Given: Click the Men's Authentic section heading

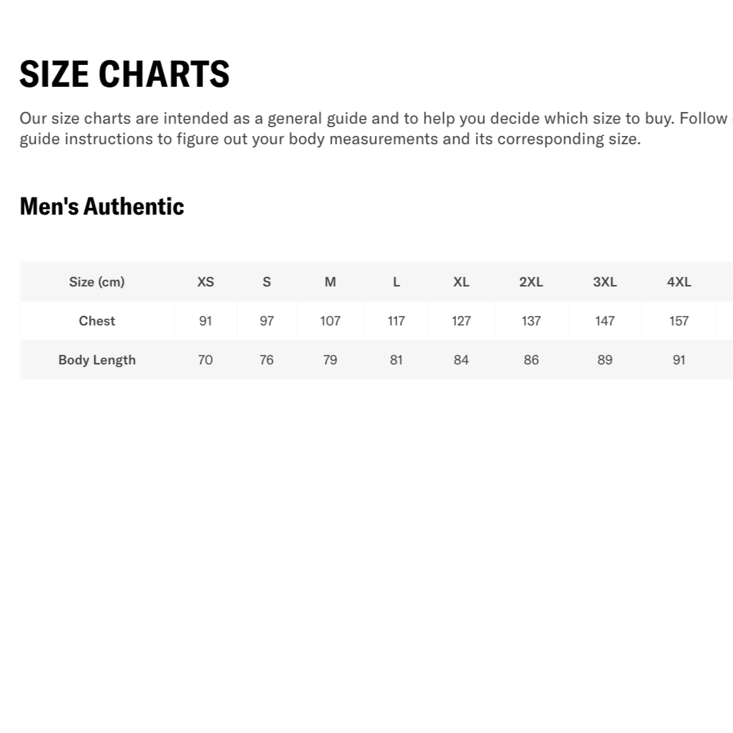Looking at the screenshot, I should tap(102, 206).
